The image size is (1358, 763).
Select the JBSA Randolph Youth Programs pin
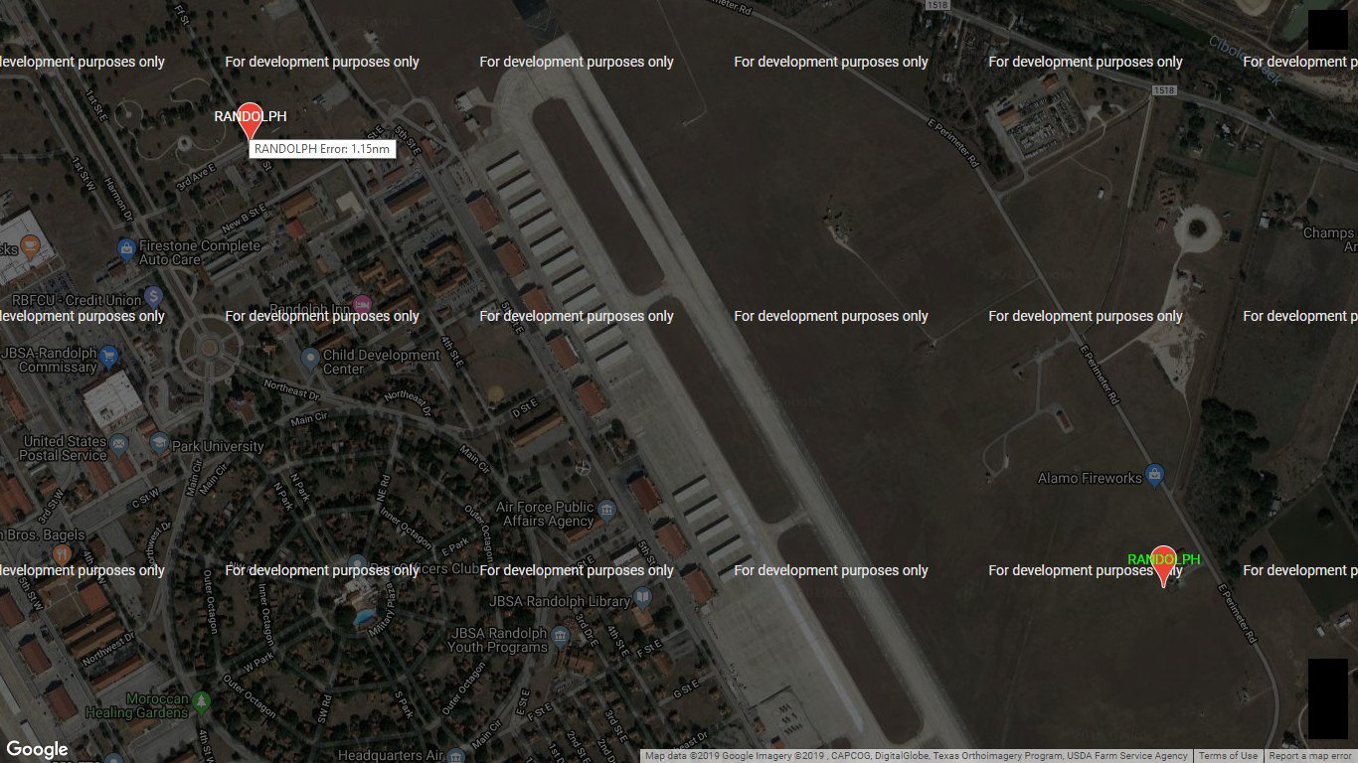click(x=561, y=634)
